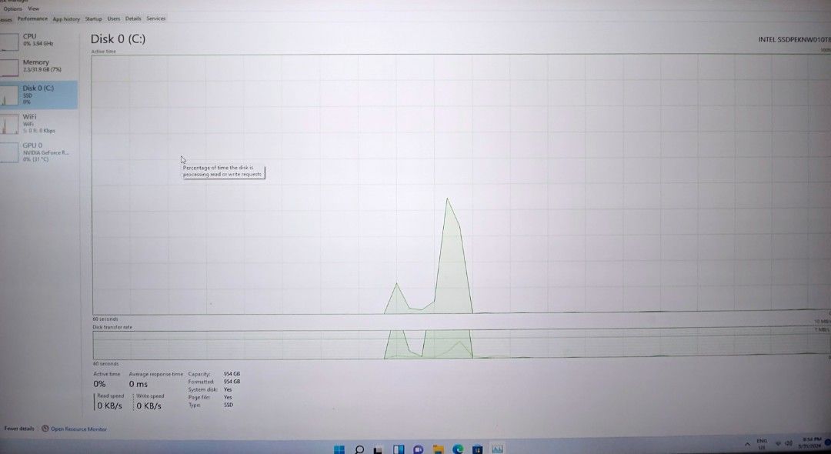Viewport: 831px width, 454px height.
Task: Click the Read speed 0 KB/s value
Action: [x=110, y=406]
